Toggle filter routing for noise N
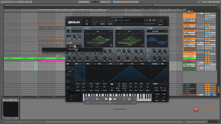This screenshot has width=221, height=124. tap(147, 55)
